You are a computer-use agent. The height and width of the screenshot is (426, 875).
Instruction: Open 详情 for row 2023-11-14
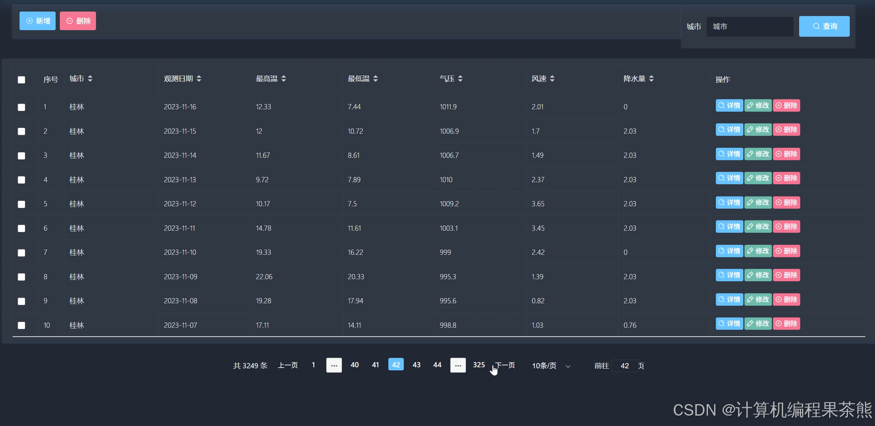point(729,154)
